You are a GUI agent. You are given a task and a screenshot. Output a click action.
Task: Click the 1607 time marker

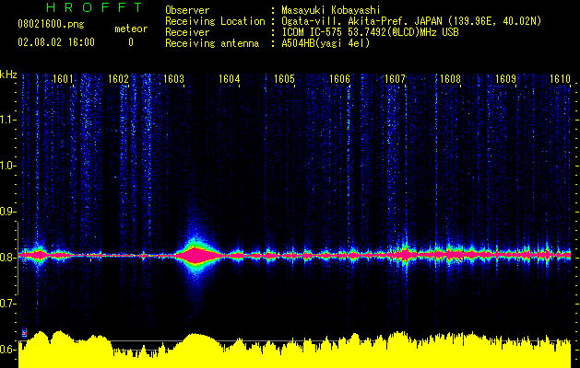point(395,79)
